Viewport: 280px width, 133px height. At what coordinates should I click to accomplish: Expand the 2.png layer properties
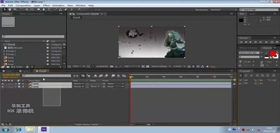[x=16, y=87]
